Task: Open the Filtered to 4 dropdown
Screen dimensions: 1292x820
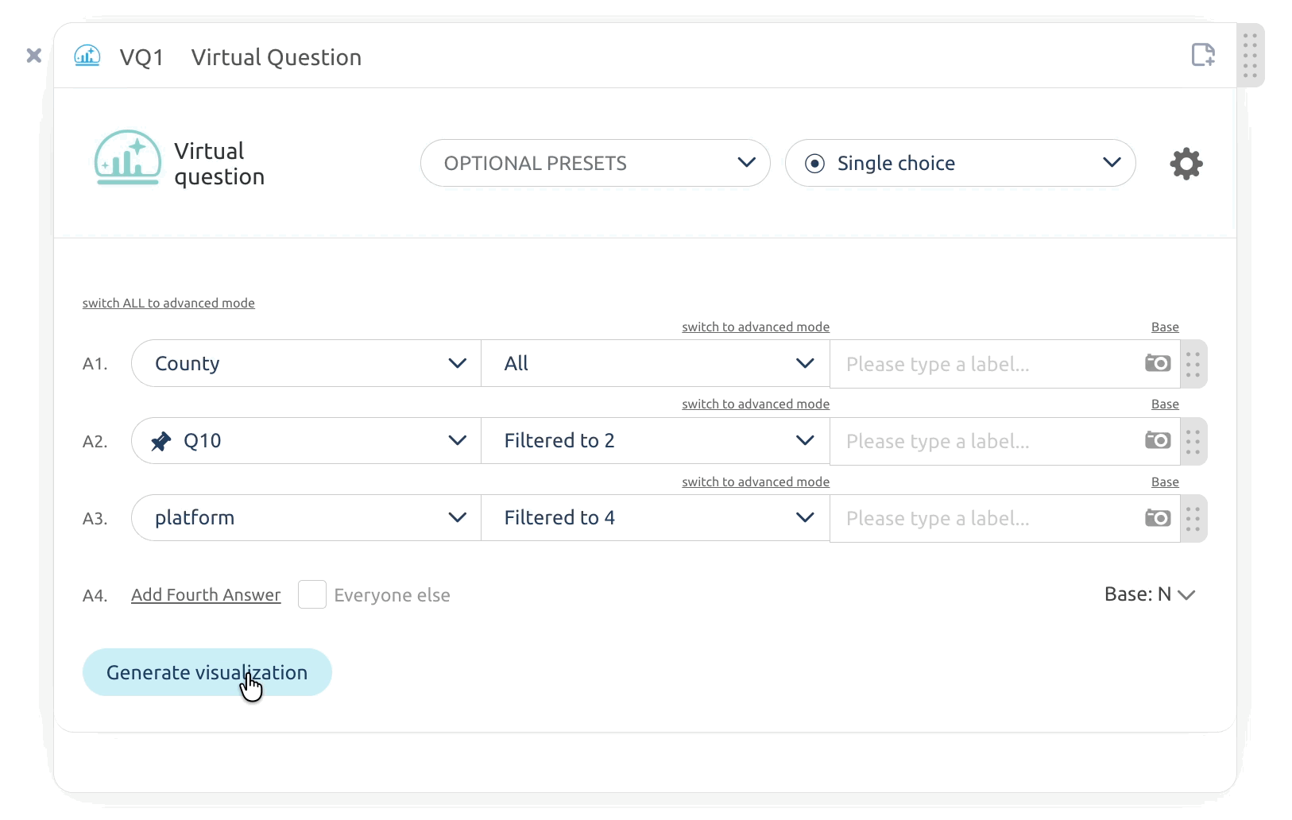Action: click(x=656, y=517)
